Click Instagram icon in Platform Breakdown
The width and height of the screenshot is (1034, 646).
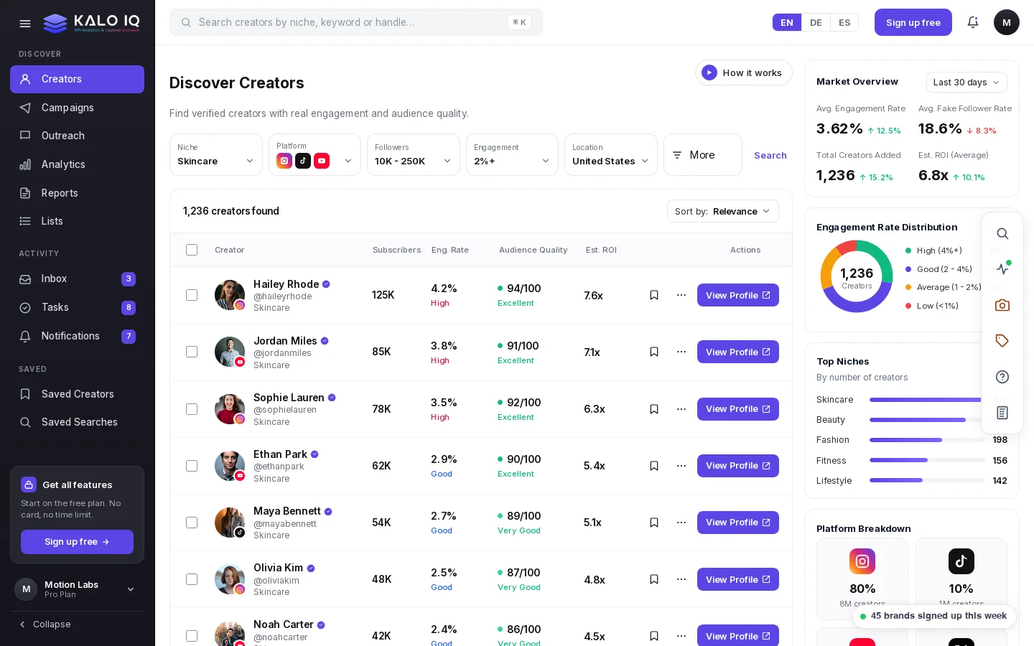[x=862, y=561]
